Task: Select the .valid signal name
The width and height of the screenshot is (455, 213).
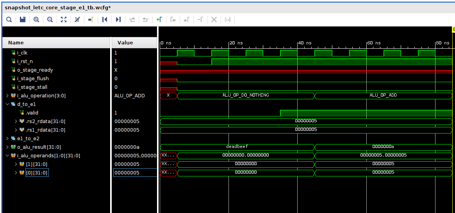Action: point(32,113)
